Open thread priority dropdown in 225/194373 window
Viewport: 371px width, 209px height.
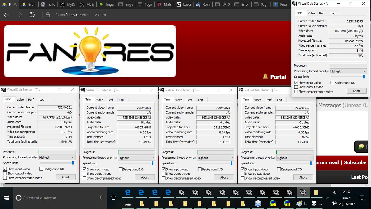[x=348, y=71]
